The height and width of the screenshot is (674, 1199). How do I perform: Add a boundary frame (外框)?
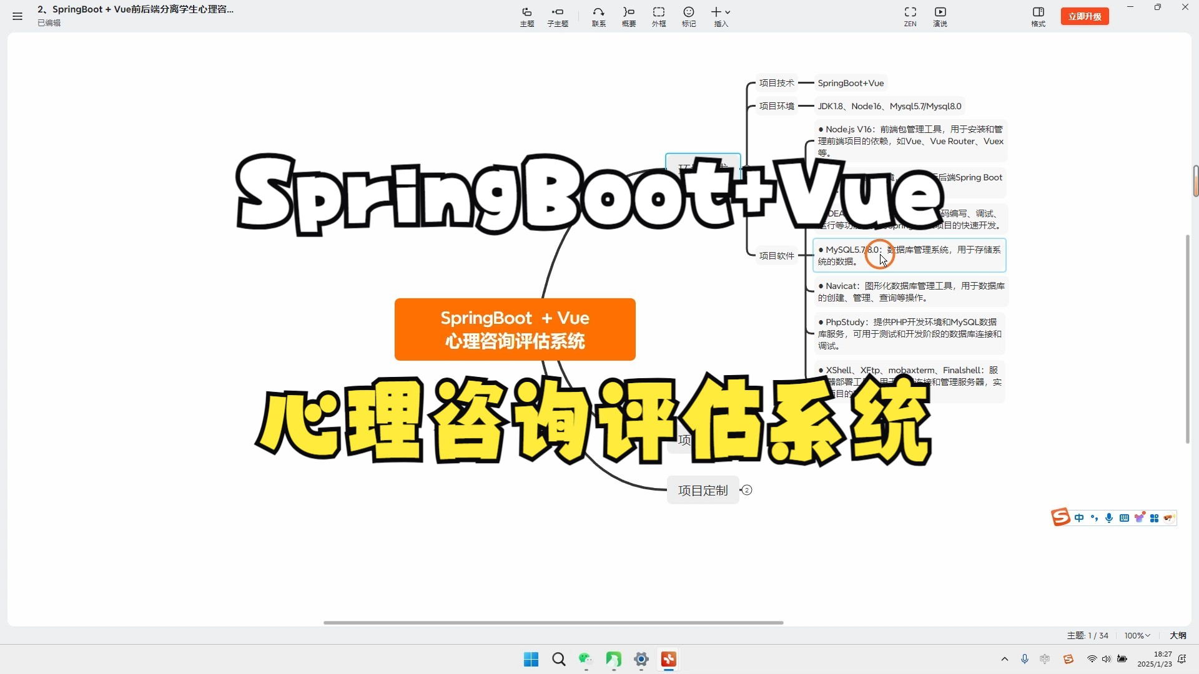tap(659, 17)
